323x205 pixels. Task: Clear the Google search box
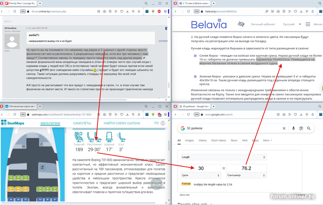[x=284, y=128]
